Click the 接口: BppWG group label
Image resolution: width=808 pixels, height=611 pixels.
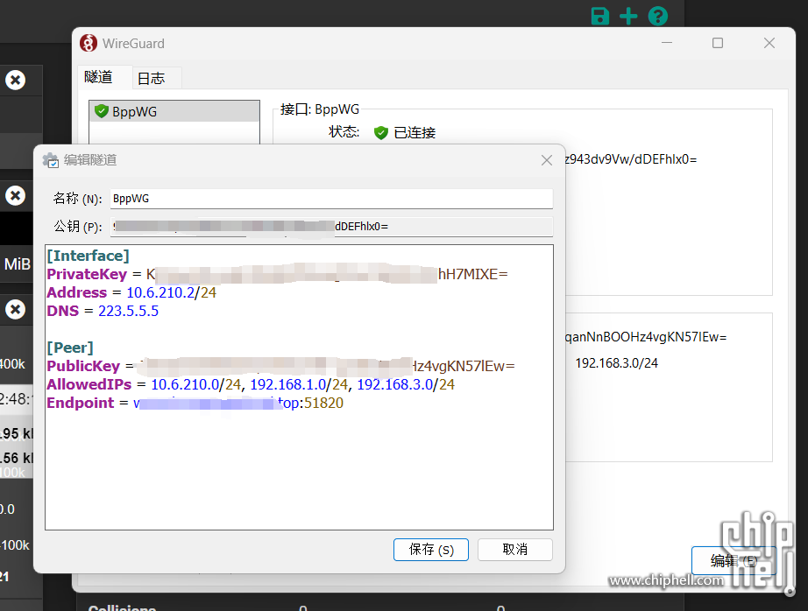pos(320,109)
